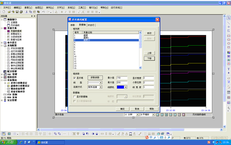Click the 最小值 input field

[122, 78]
